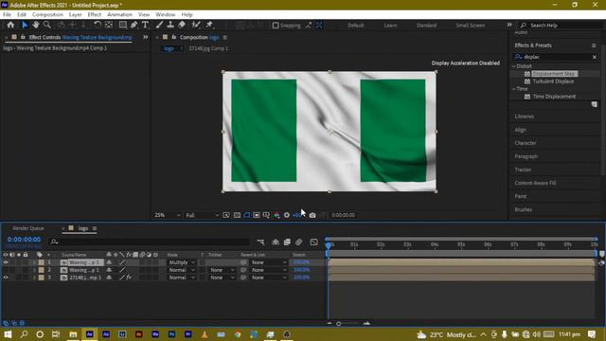Open layer 2 Normal blend mode dropdown

(x=182, y=270)
